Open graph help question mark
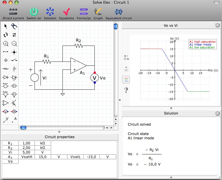The height and width of the screenshot is (180, 222). (x=126, y=90)
